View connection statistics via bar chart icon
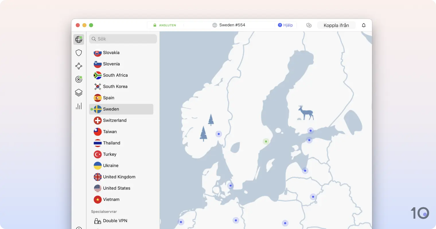This screenshot has height=229, width=436. tap(79, 106)
